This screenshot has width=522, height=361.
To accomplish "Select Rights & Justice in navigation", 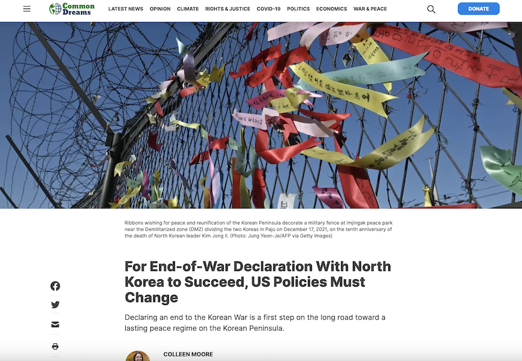I will [228, 9].
